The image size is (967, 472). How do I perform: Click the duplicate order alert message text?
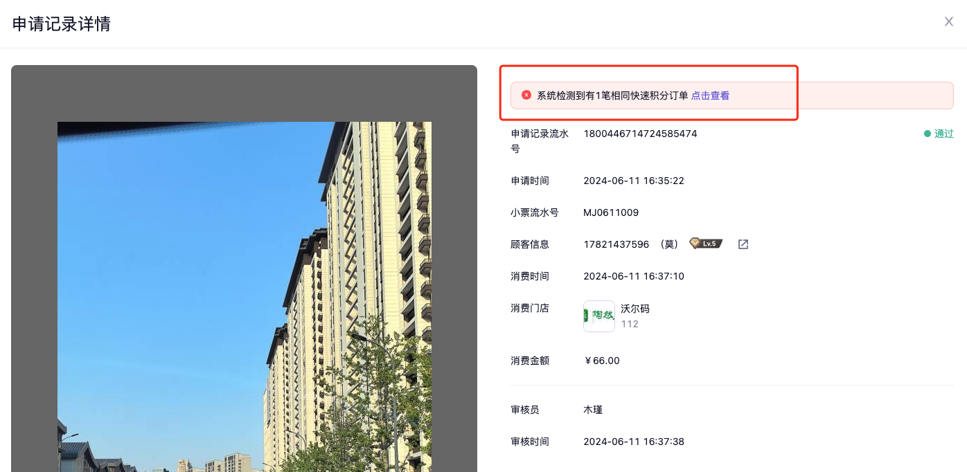point(612,96)
